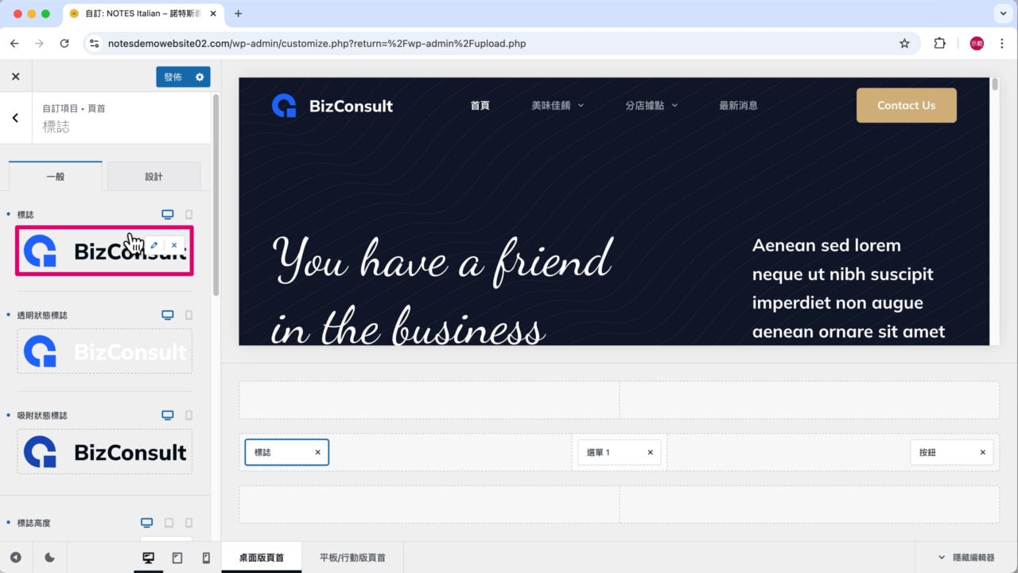Select mobile toggle for 透明狀態標誌

click(x=188, y=315)
